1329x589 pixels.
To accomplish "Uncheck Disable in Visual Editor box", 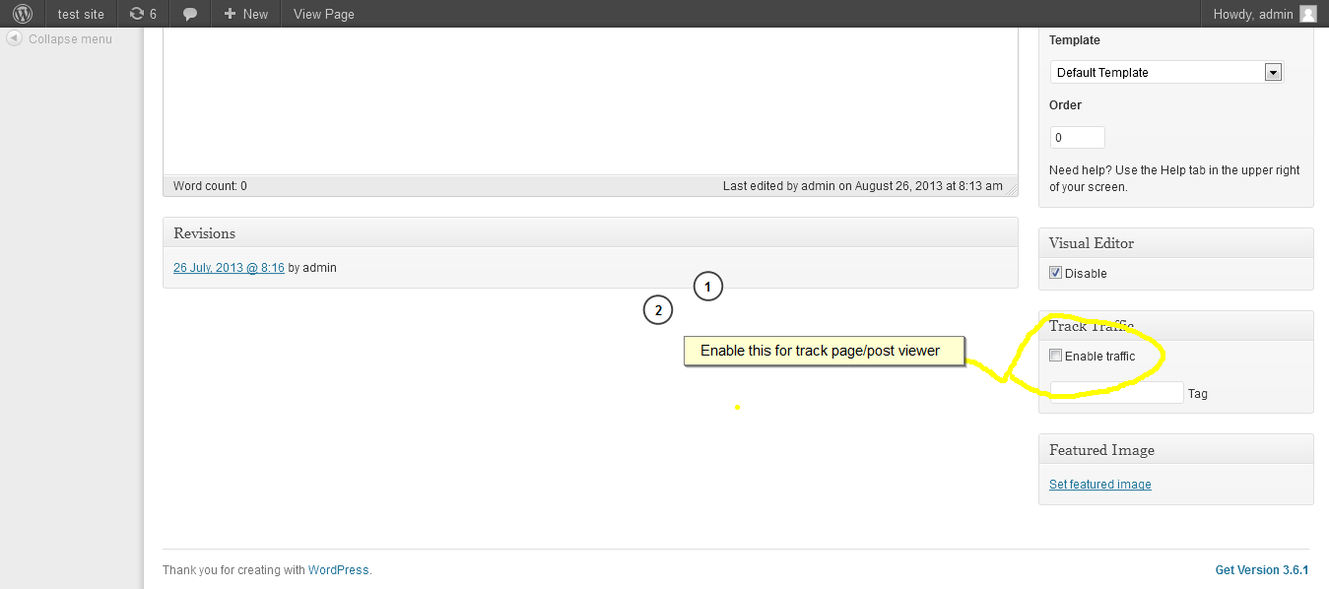I will 1056,273.
